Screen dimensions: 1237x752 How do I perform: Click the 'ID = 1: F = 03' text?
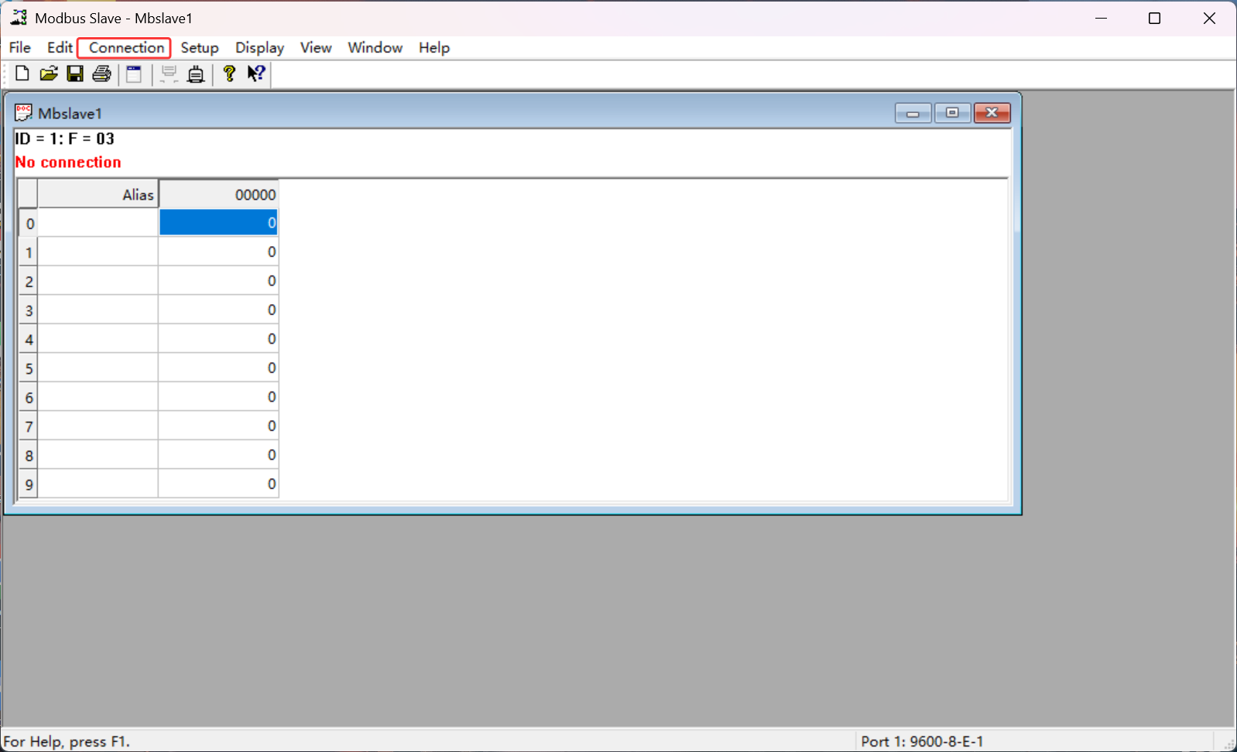click(65, 139)
